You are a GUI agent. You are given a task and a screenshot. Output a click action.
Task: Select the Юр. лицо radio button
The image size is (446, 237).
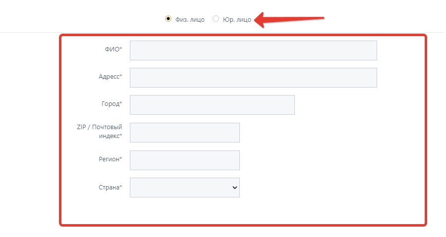click(216, 19)
